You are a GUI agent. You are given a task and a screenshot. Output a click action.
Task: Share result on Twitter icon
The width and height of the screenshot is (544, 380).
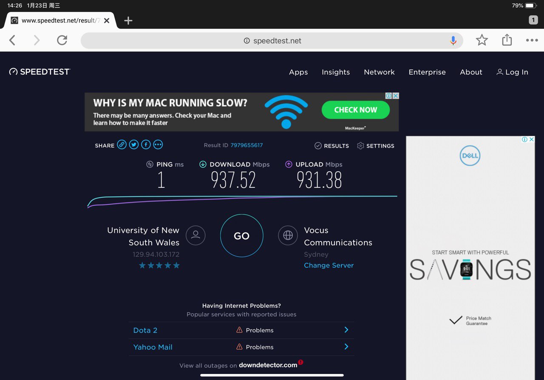(134, 145)
